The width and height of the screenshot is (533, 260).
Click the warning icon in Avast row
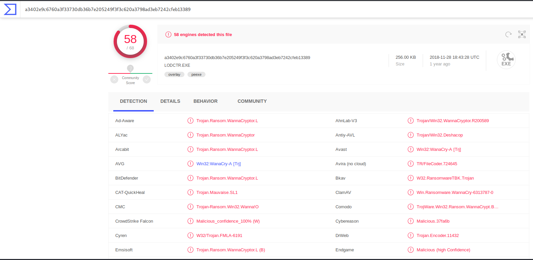point(411,149)
